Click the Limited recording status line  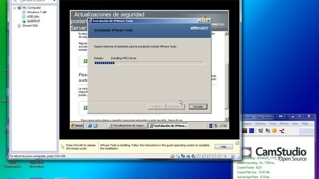(x=256, y=163)
